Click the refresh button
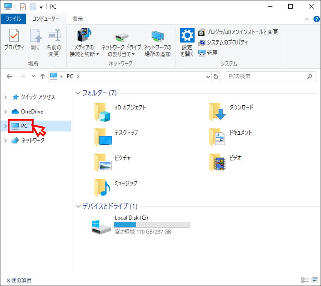The height and width of the screenshot is (286, 321). 216,77
